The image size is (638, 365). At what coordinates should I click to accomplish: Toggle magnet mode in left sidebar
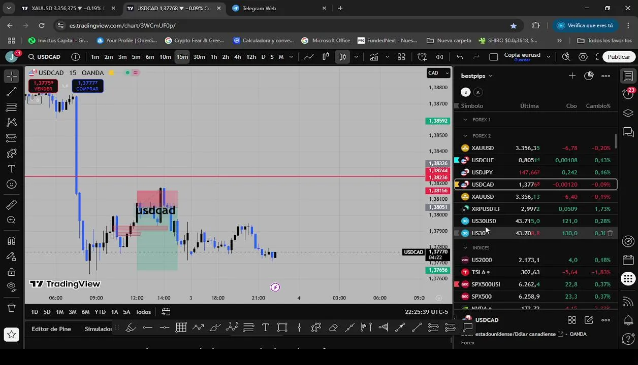pyautogui.click(x=12, y=241)
